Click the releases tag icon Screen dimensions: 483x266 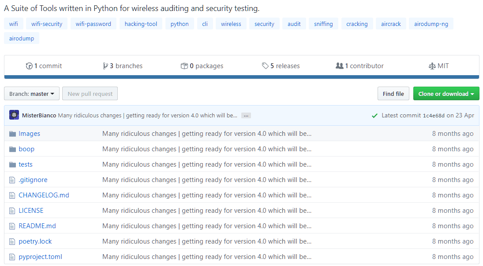coord(265,66)
